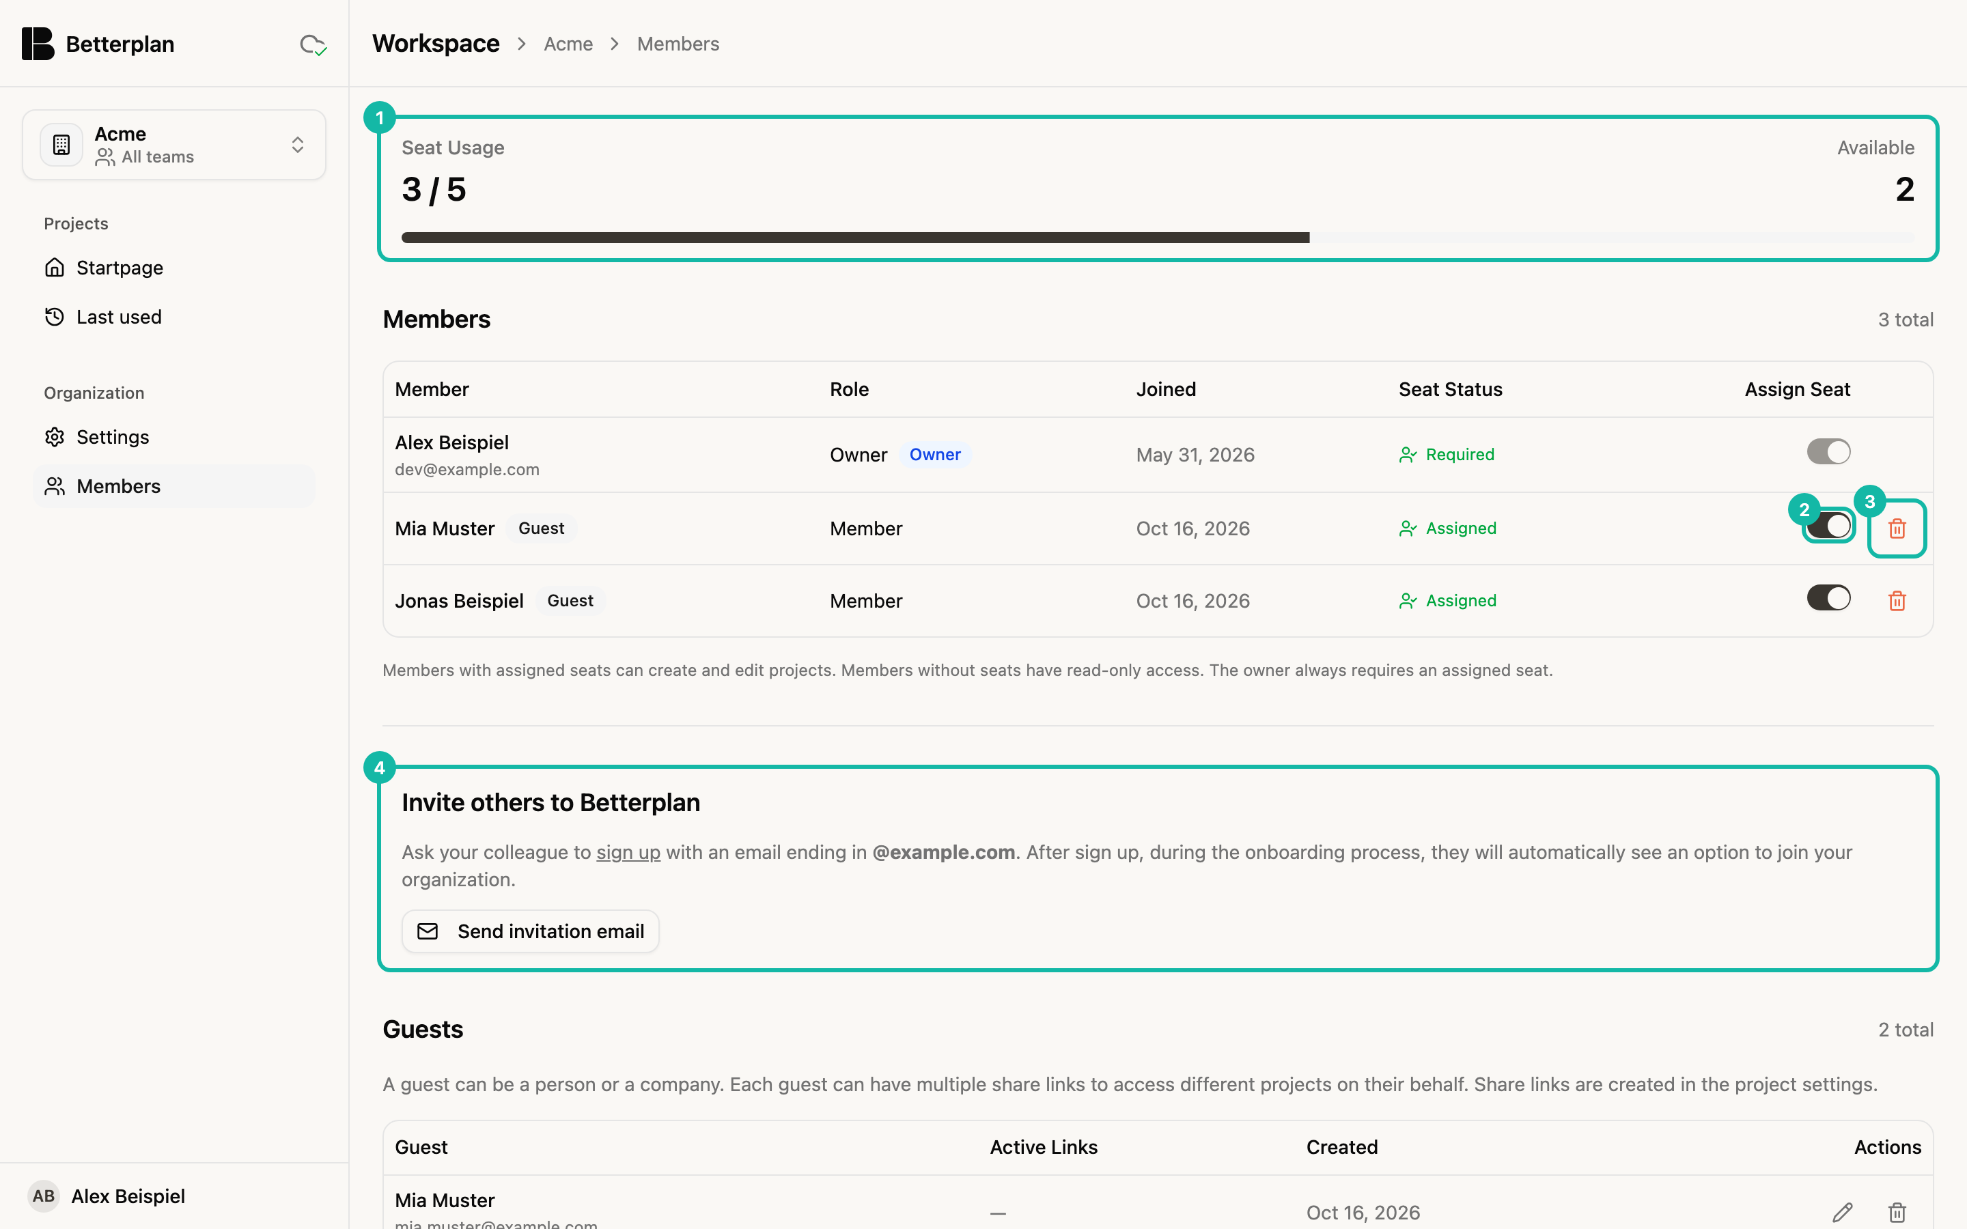Click Jonas Beispiel member name
Screen dimensions: 1967x1229
[458, 601]
